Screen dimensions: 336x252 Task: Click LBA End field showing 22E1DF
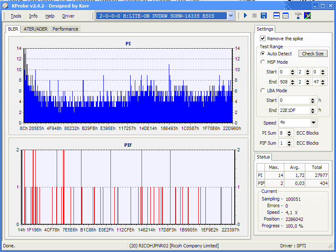(x=294, y=110)
